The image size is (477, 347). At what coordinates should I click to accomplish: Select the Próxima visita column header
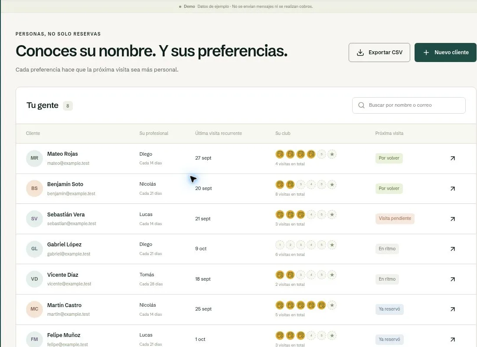pos(389,133)
